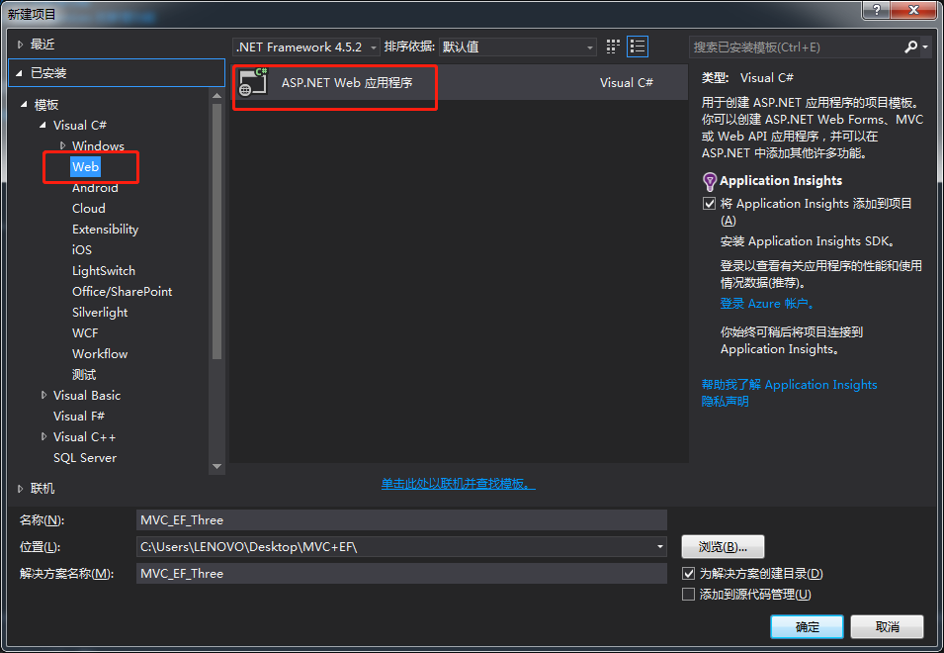Click the 确定 button
The image size is (944, 653).
click(807, 627)
